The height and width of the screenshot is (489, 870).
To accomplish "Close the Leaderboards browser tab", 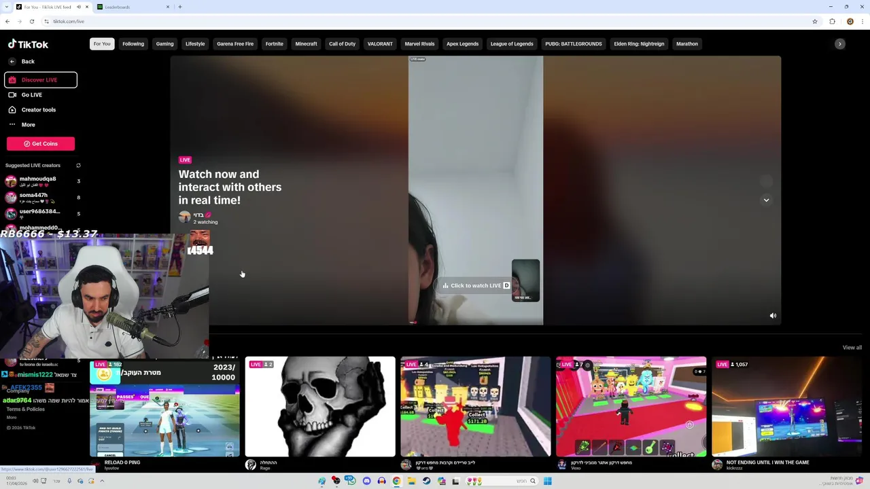I will point(168,7).
